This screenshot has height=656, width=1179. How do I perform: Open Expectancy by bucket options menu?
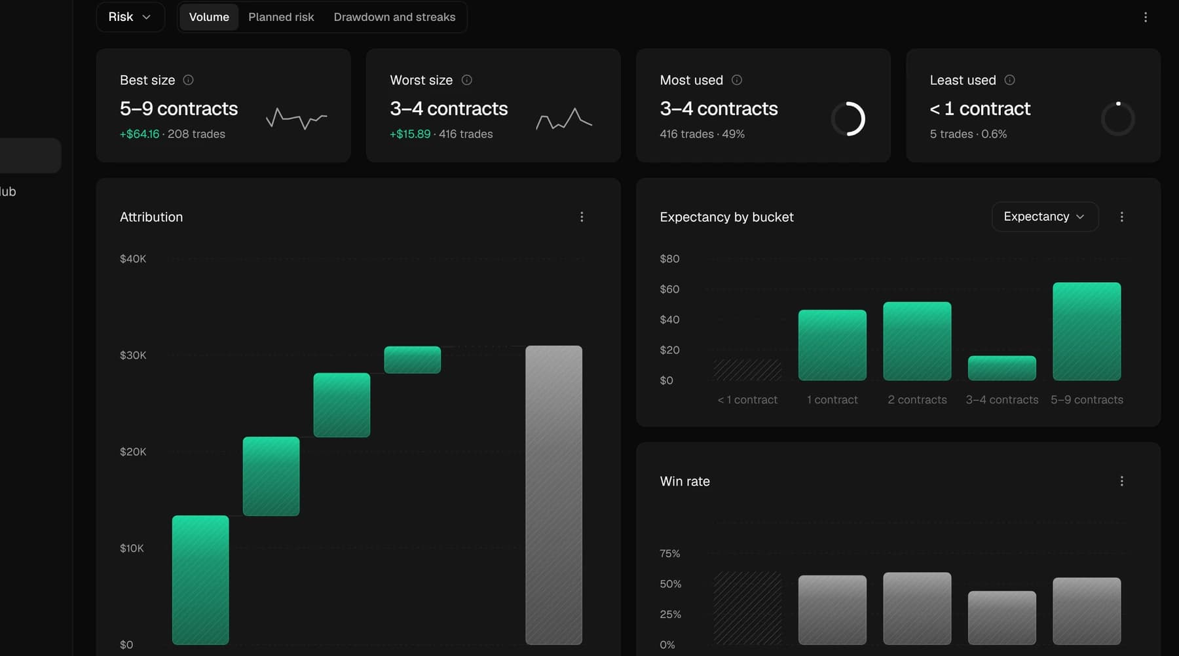(1122, 217)
